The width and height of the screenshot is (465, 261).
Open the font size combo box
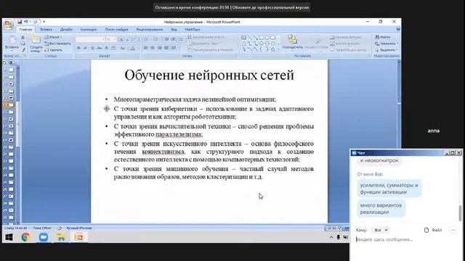click(x=111, y=39)
